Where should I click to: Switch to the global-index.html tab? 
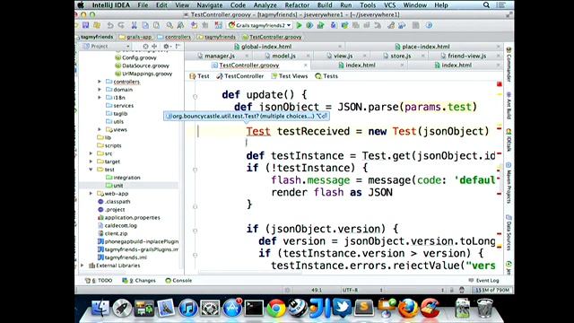(266, 47)
